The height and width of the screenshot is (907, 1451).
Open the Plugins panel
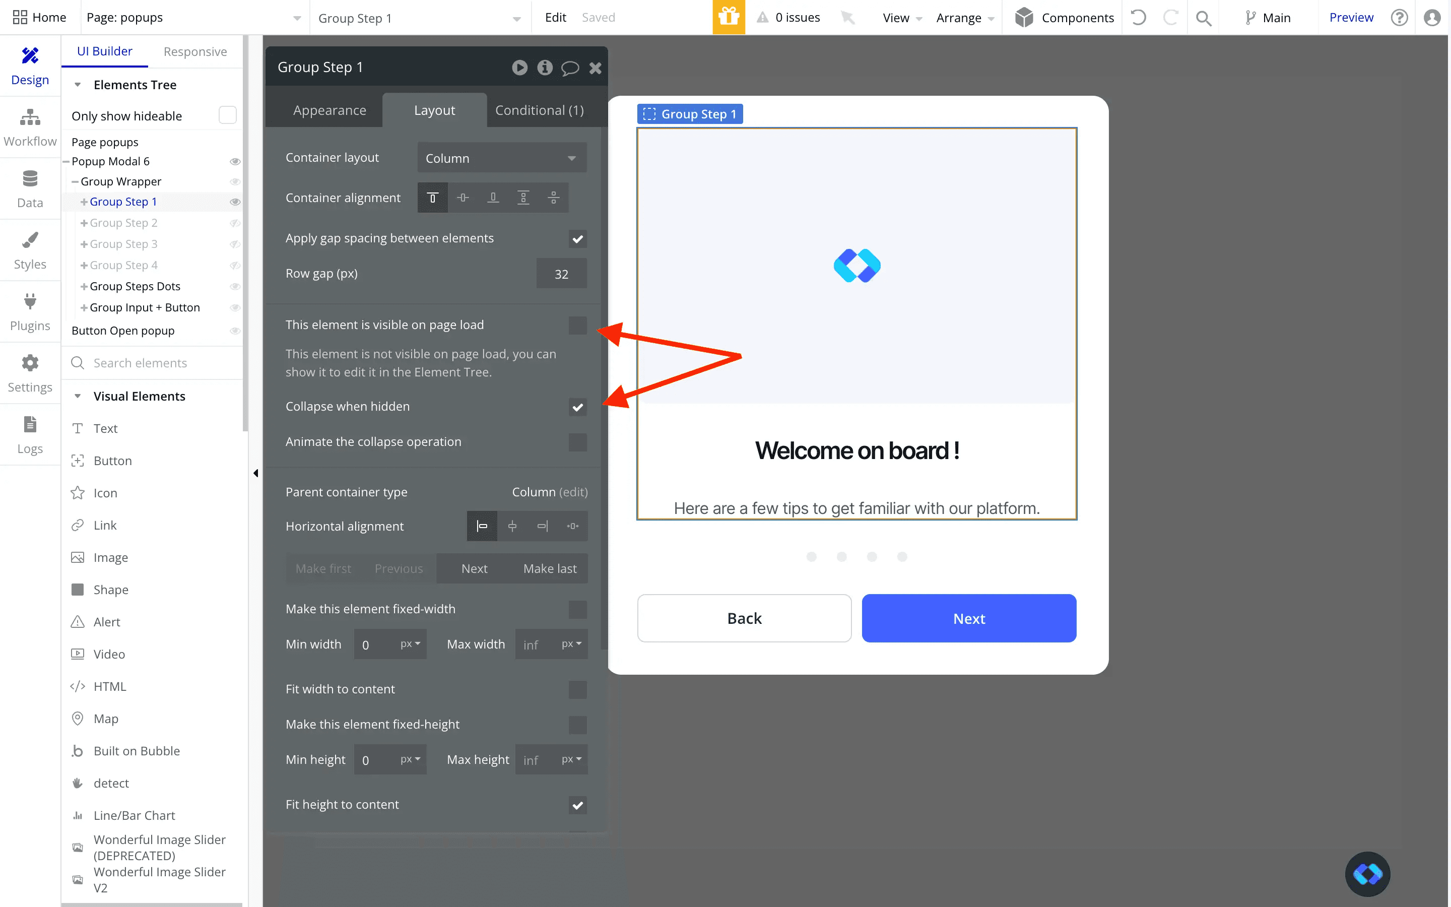pyautogui.click(x=30, y=311)
